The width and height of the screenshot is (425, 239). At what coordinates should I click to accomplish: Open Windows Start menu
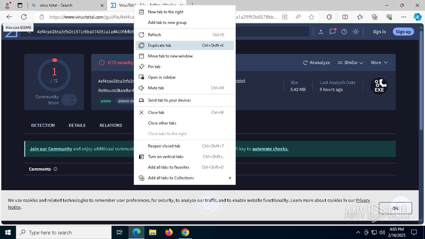point(8,232)
